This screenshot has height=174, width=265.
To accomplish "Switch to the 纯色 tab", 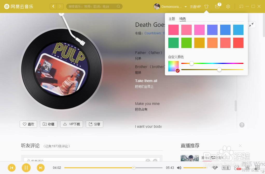I will tap(183, 19).
